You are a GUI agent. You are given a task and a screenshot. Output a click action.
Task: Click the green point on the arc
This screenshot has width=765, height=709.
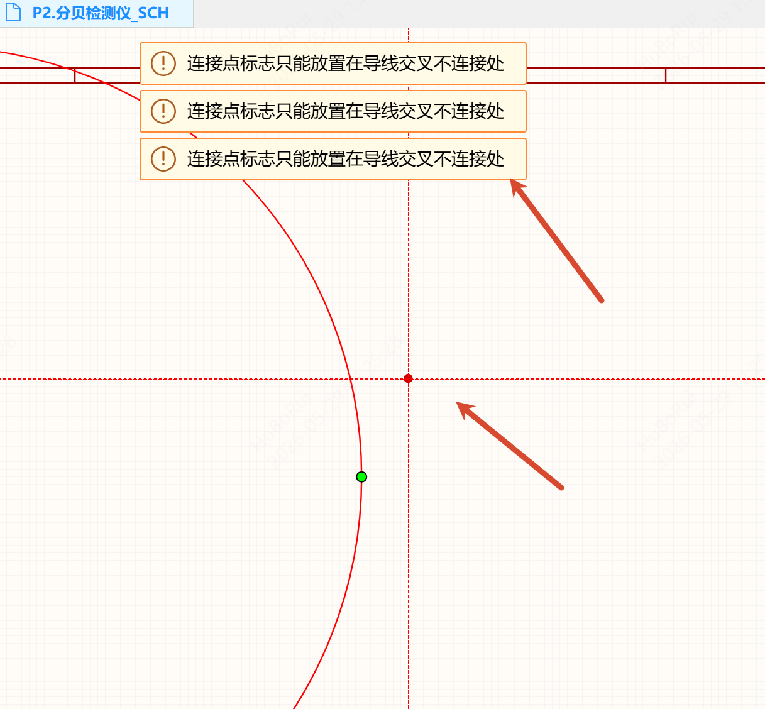[361, 477]
